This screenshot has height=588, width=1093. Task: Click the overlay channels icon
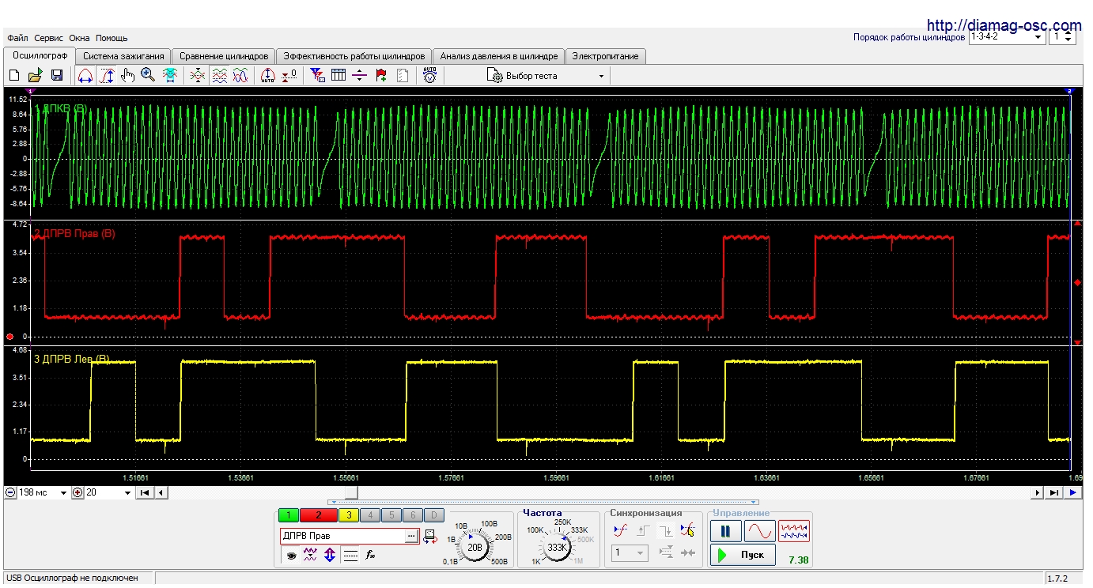tap(198, 76)
